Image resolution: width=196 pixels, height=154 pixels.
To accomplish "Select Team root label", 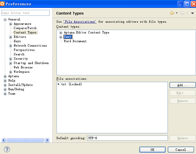I will click(12, 94).
